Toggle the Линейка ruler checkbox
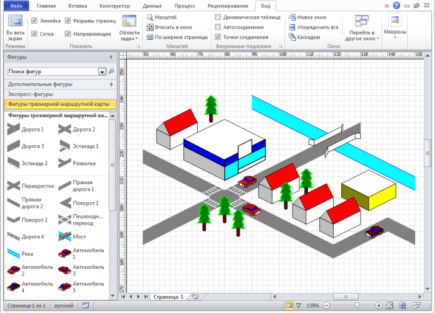Screen dimensions: 435x314 click(x=34, y=20)
